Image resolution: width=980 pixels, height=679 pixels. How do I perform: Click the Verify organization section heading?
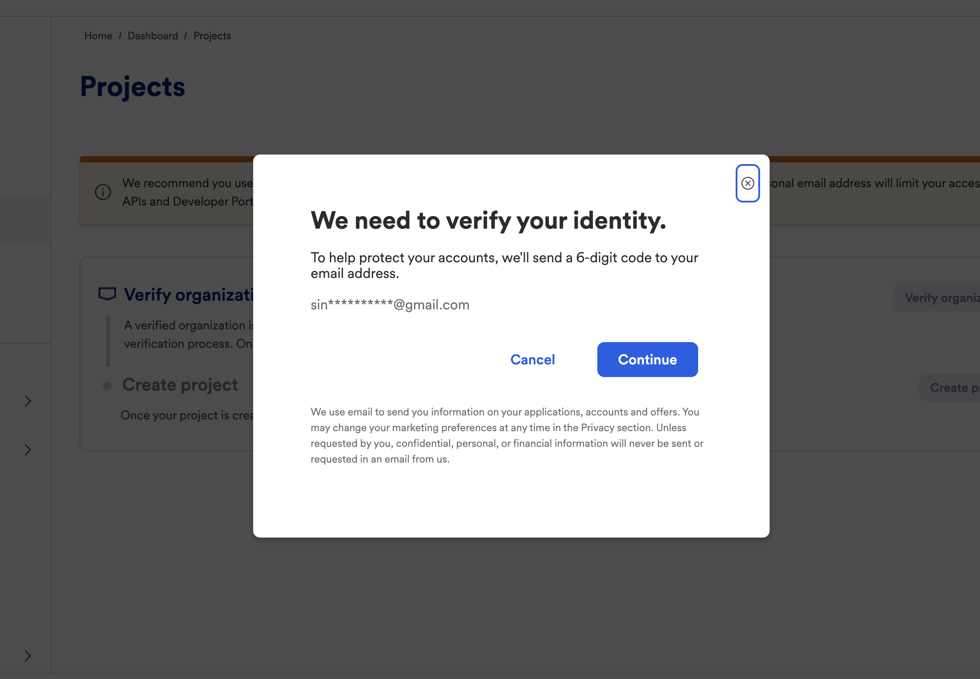tap(188, 295)
